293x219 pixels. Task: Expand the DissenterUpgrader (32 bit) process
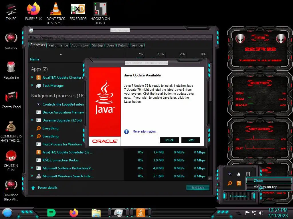click(32, 120)
